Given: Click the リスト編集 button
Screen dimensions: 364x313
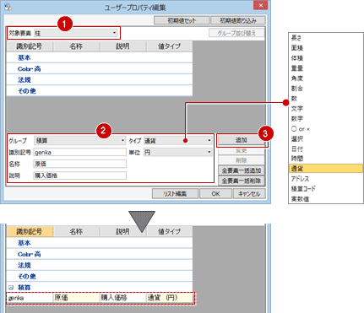Looking at the screenshot, I should 175,193.
